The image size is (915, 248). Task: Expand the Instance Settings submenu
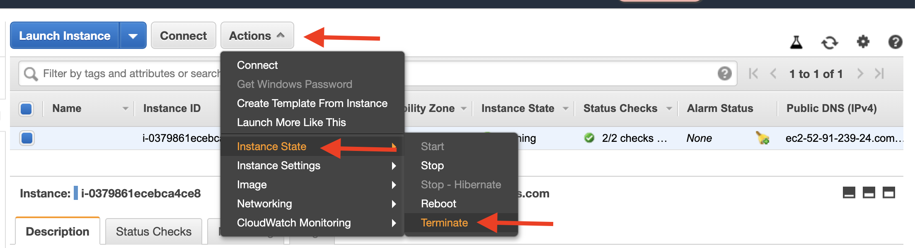click(312, 165)
